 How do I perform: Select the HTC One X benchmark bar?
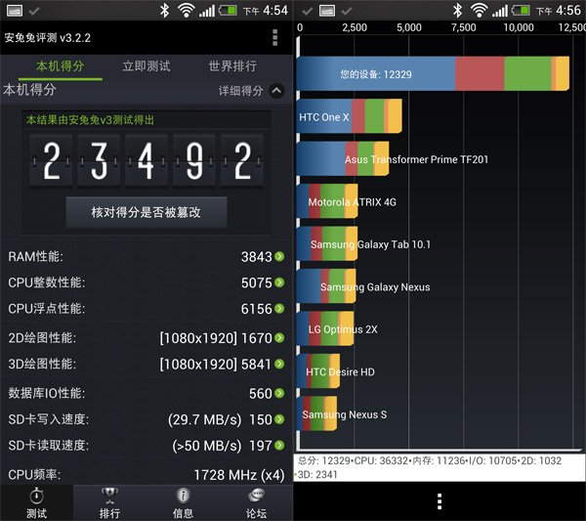[x=350, y=116]
